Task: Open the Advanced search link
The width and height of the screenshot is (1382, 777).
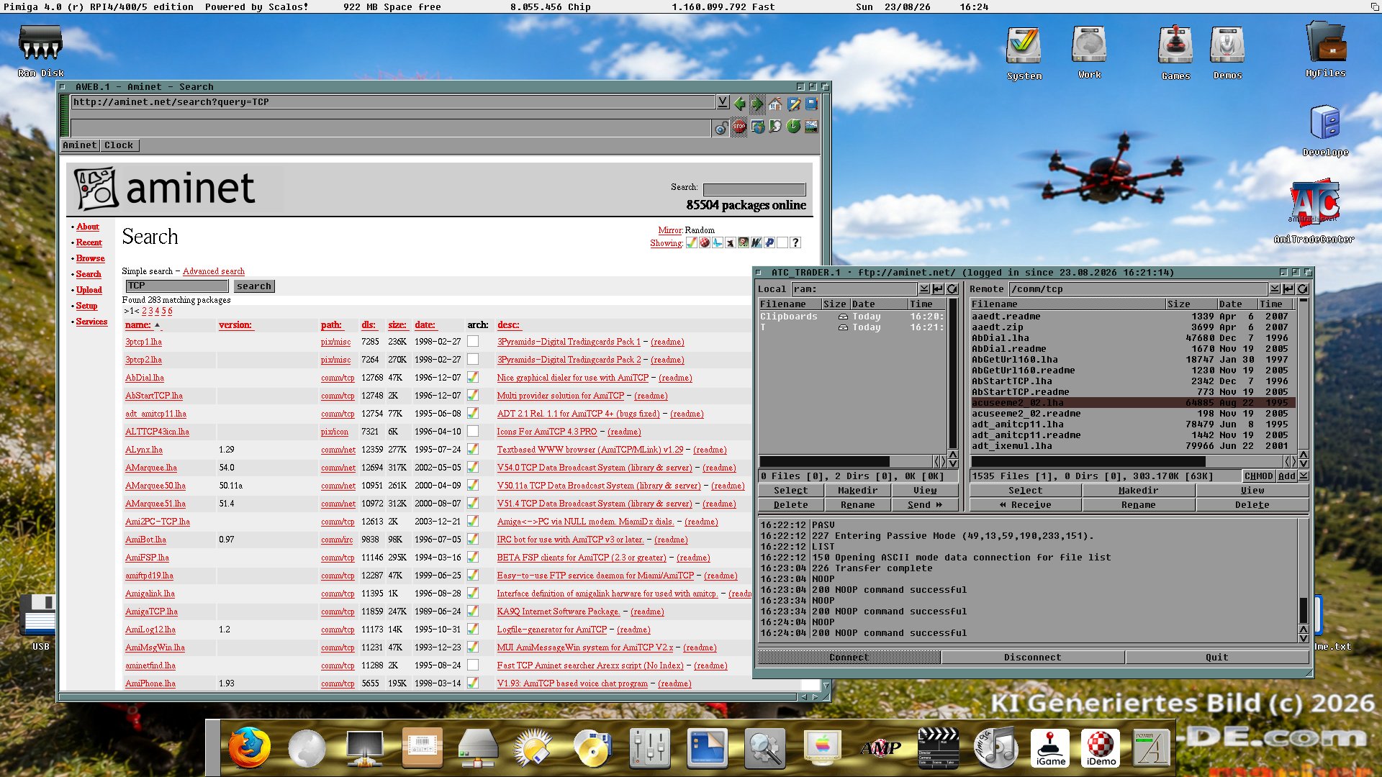Action: 214,271
